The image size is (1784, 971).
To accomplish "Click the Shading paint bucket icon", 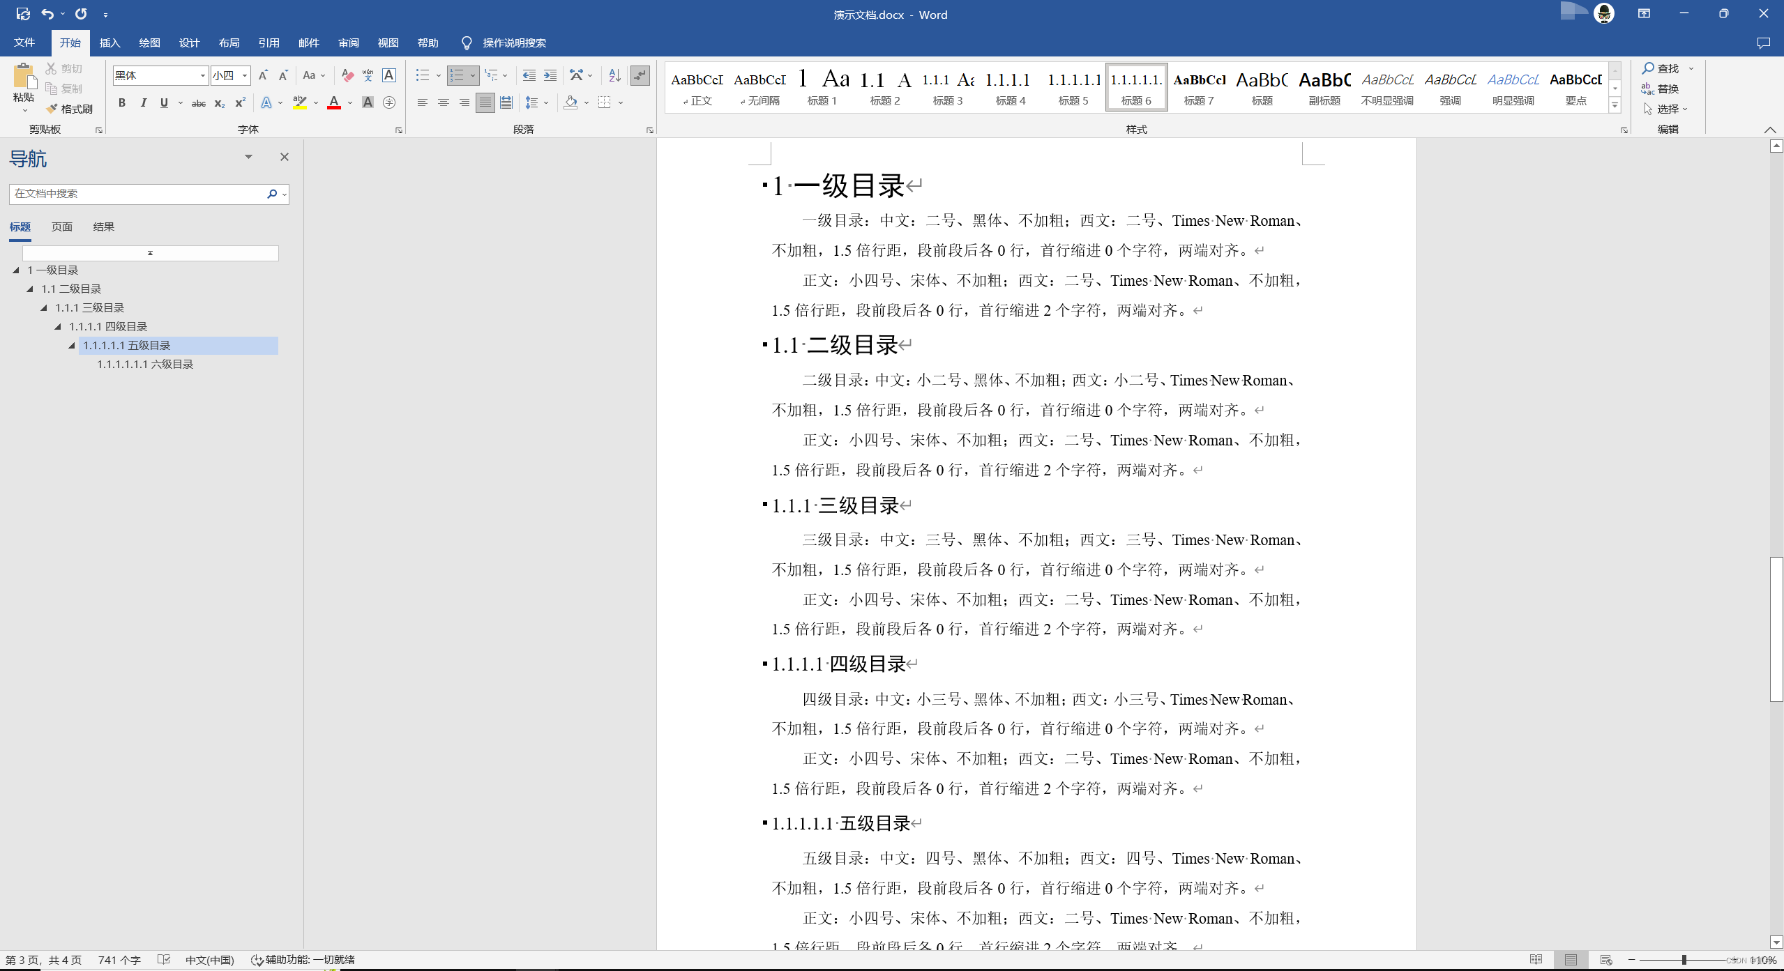I will point(570,102).
